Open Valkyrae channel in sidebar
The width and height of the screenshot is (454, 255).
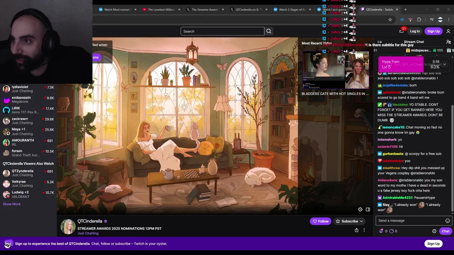pyautogui.click(x=28, y=183)
